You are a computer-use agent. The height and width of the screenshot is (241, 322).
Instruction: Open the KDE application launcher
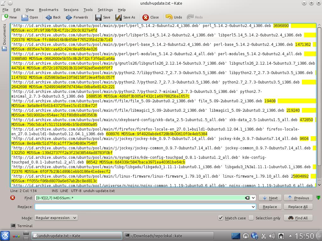click(5, 236)
